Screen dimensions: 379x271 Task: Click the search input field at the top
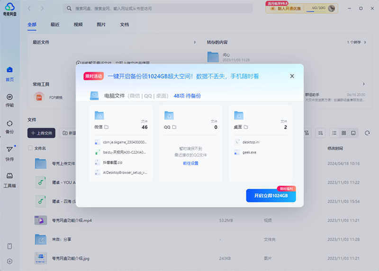(161, 9)
